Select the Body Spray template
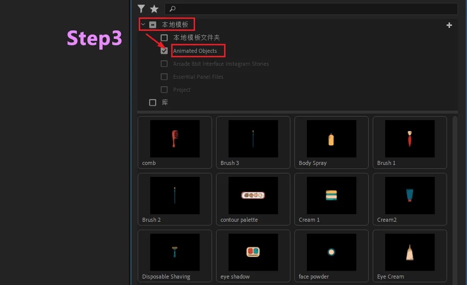This screenshot has height=285, width=467. (331, 139)
